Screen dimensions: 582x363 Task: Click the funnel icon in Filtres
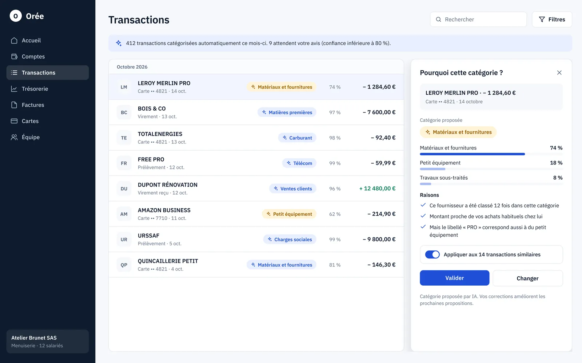coord(542,20)
